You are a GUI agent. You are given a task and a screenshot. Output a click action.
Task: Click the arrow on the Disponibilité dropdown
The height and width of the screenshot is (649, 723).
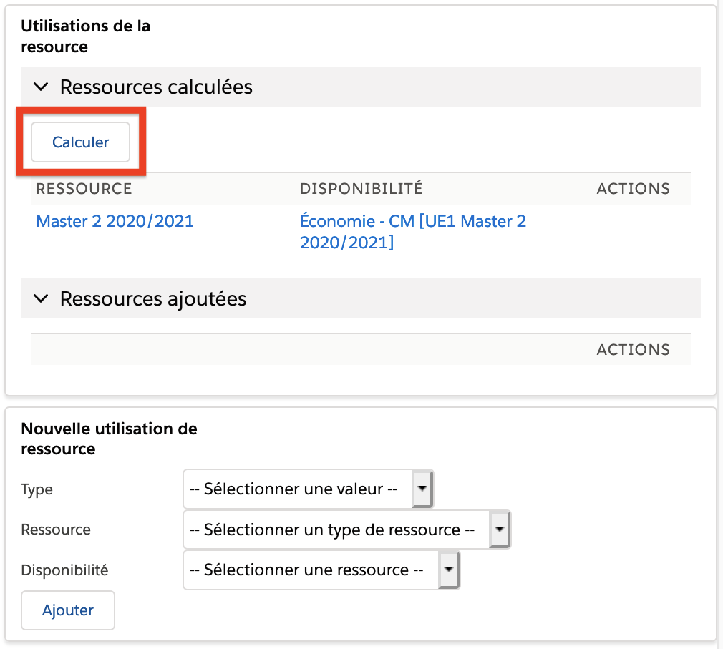pos(448,570)
